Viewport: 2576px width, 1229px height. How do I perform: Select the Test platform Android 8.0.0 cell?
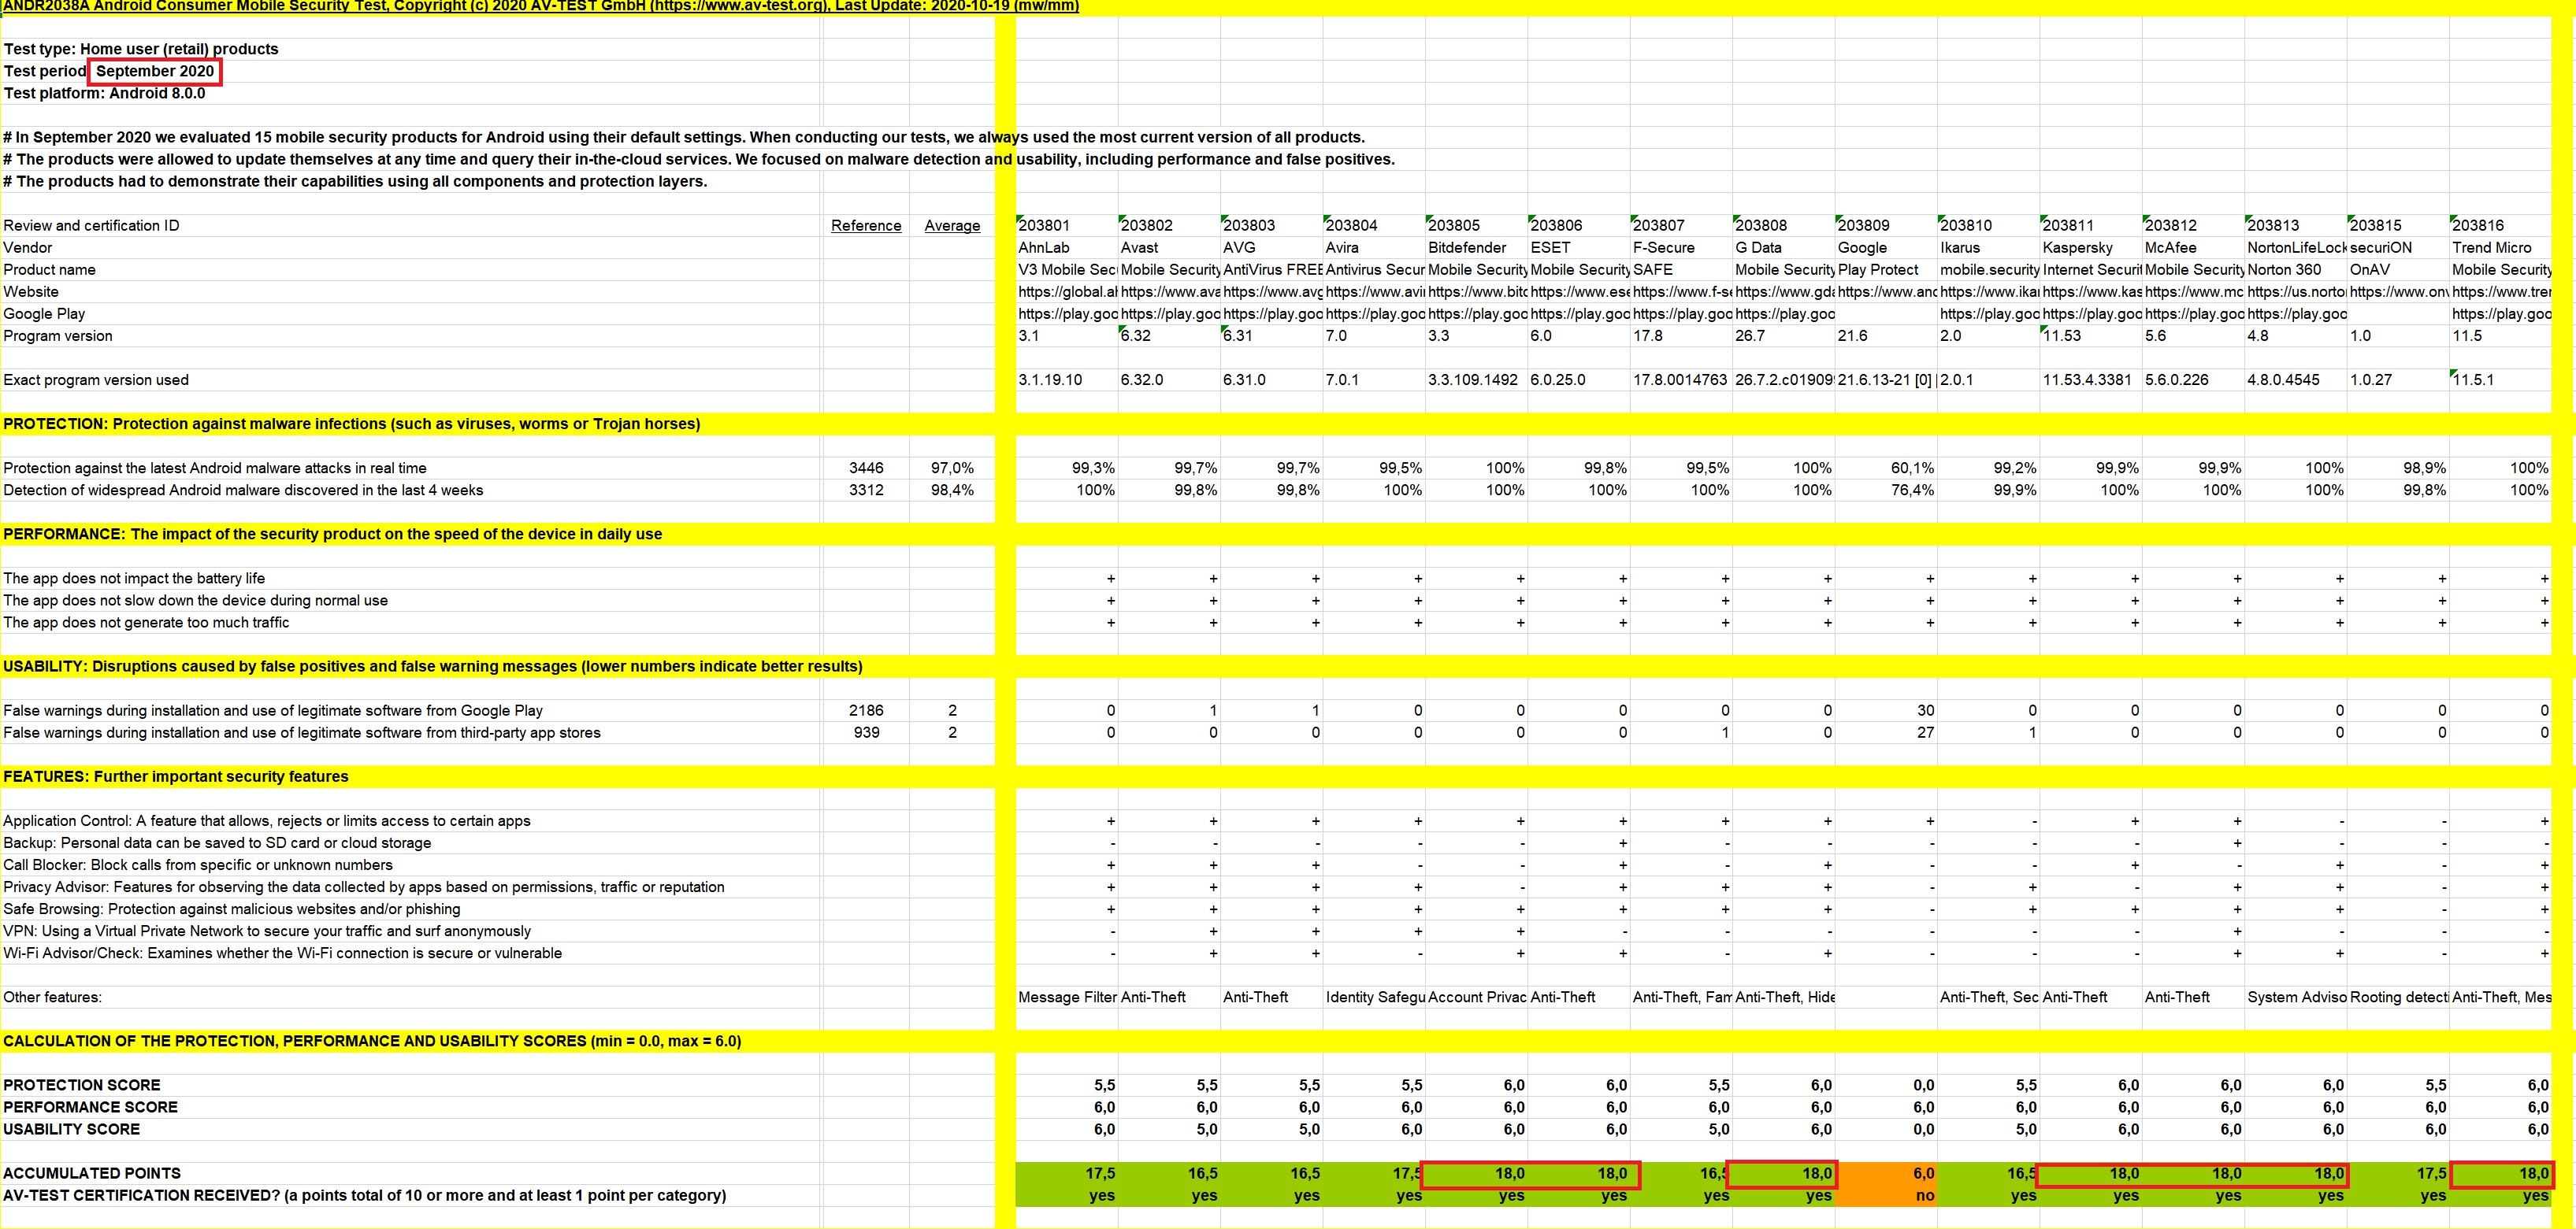tap(105, 94)
